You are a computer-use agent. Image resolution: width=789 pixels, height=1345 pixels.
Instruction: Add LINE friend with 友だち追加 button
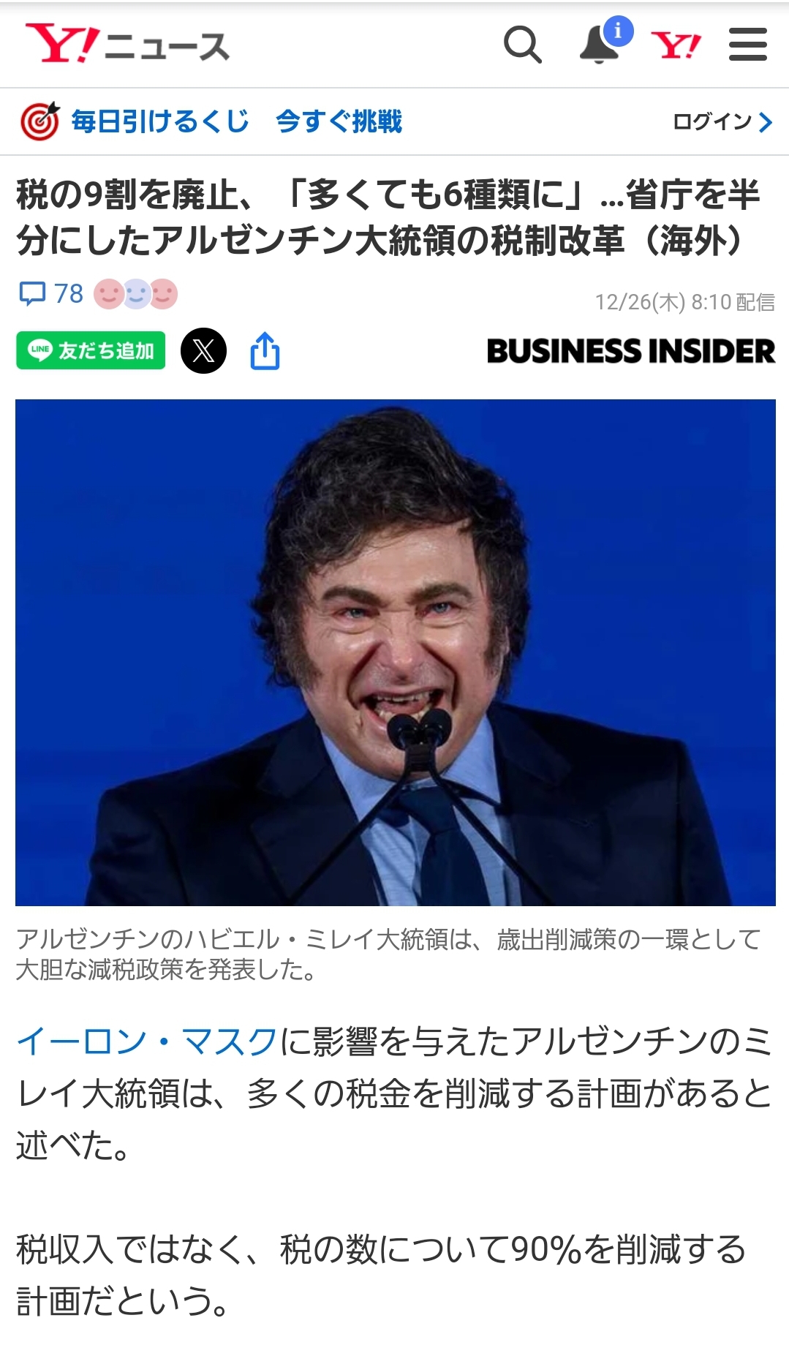click(91, 350)
